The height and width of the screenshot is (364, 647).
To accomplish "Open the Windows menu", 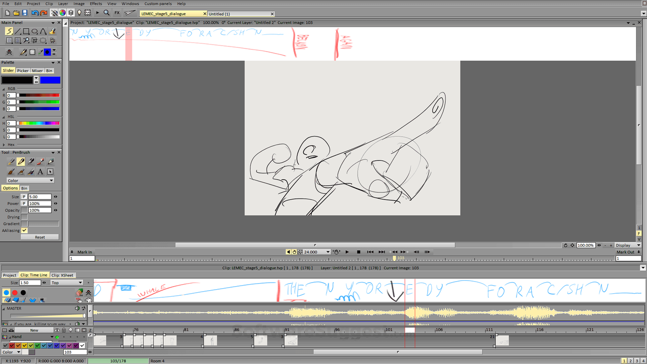I will pos(130,4).
